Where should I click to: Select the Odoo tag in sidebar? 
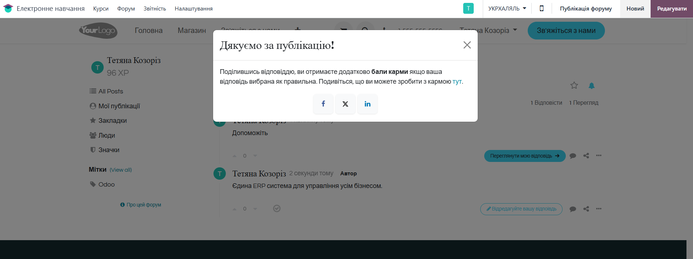coord(106,184)
